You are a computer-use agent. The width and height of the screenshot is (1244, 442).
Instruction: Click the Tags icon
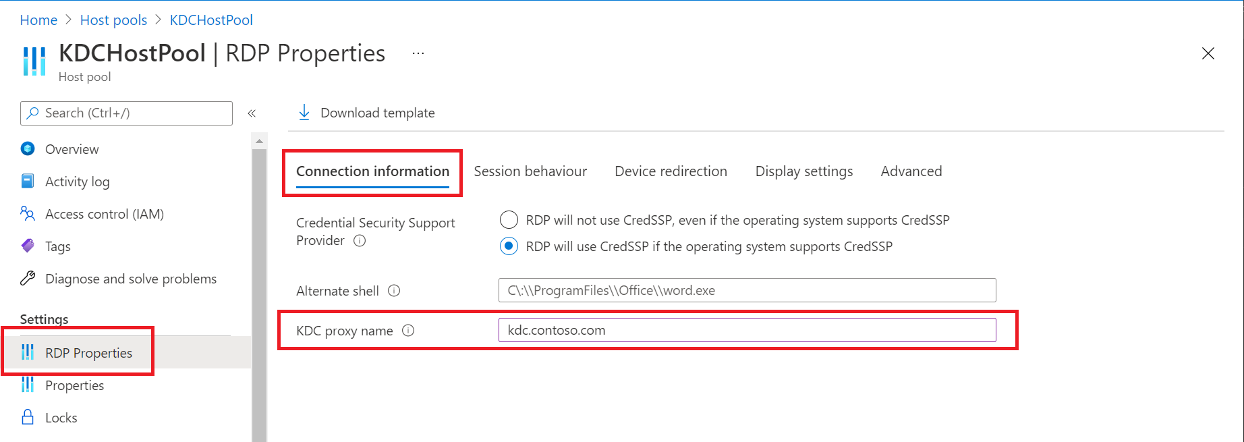tap(27, 246)
